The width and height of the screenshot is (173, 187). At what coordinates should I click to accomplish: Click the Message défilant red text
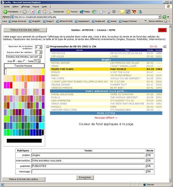click(106, 118)
